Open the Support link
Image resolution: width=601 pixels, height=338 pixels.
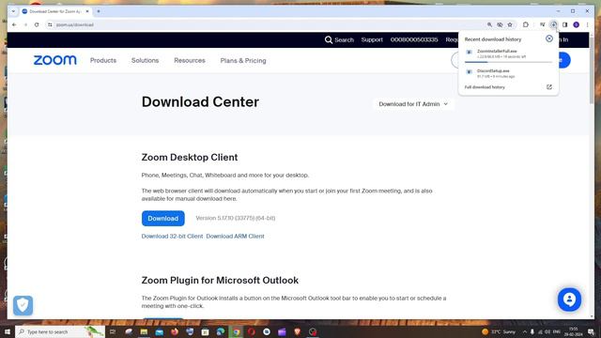point(372,39)
